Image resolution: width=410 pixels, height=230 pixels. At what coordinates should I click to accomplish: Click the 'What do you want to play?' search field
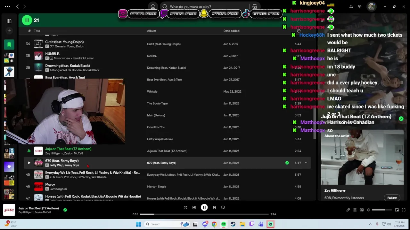pyautogui.click(x=205, y=6)
